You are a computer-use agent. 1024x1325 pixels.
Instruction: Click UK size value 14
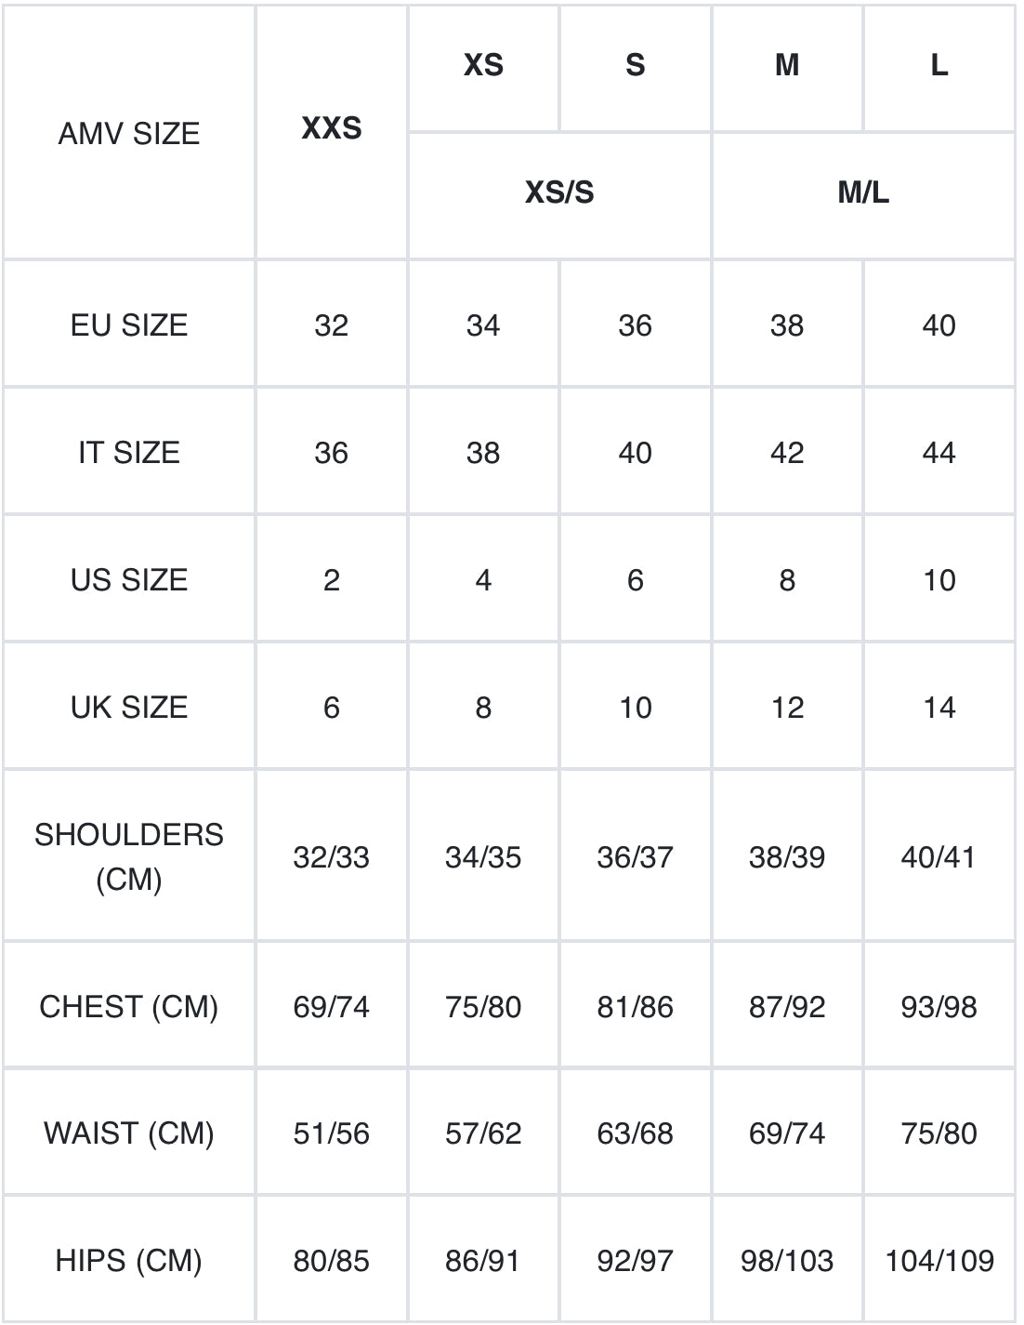[x=939, y=707]
